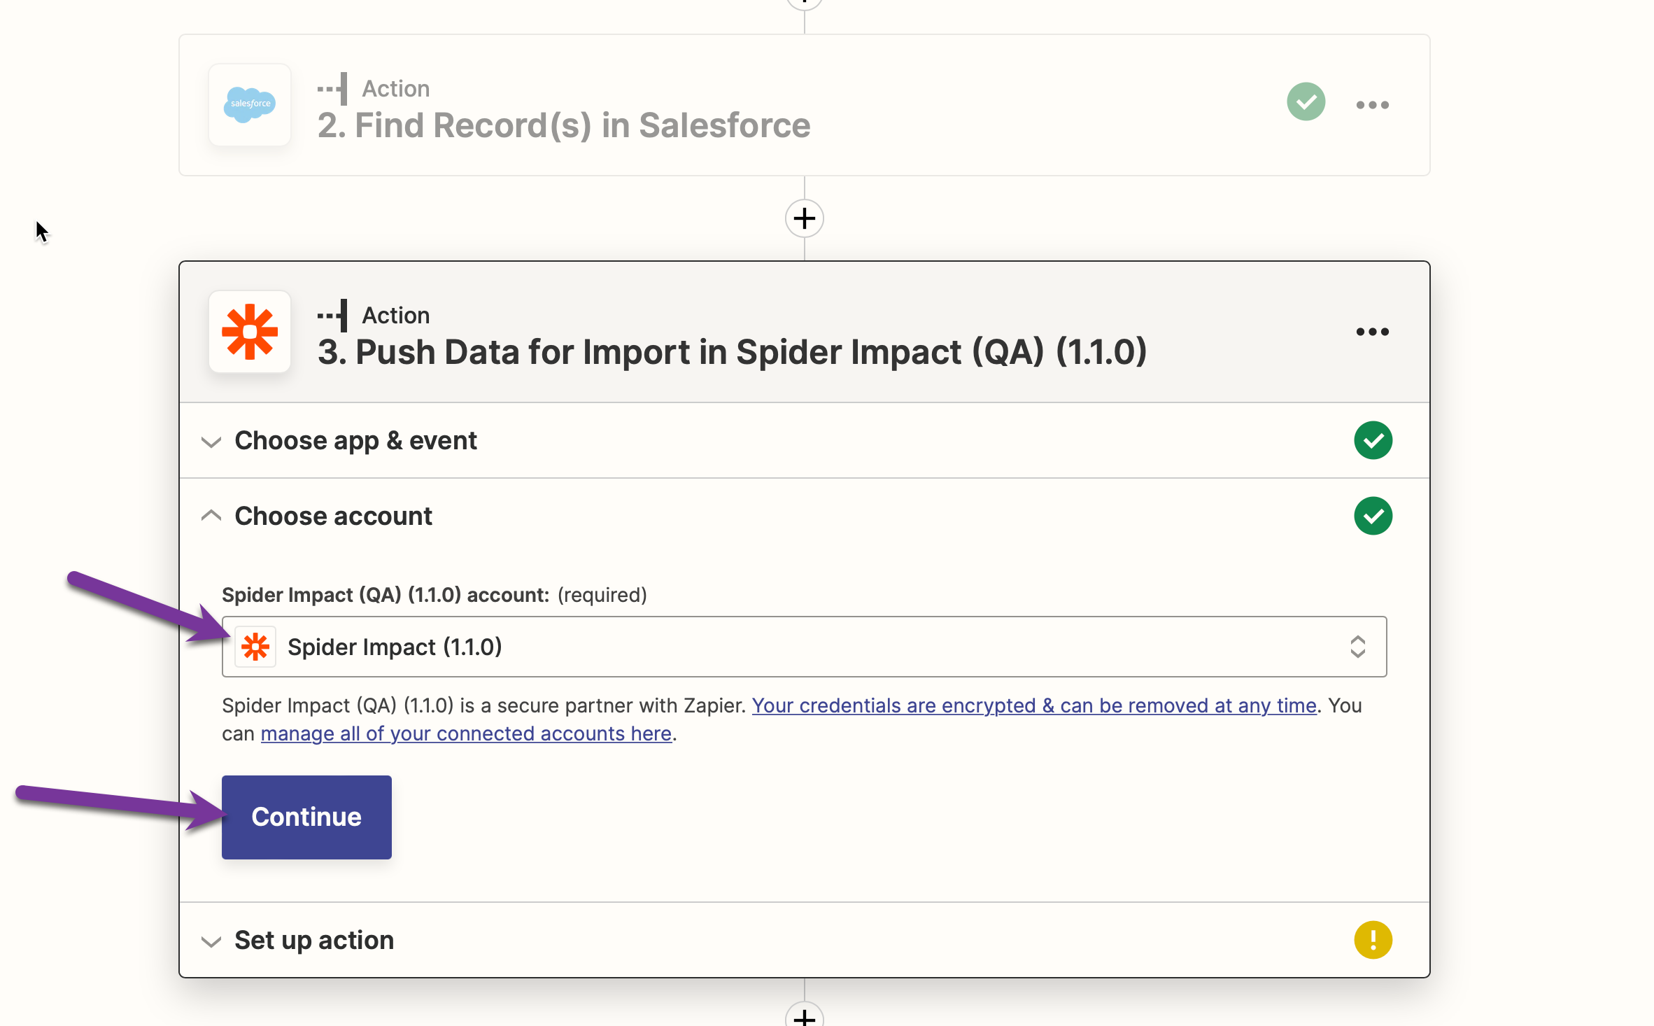Click the Set up action heading
Screen dimensions: 1654x1026
click(x=314, y=940)
